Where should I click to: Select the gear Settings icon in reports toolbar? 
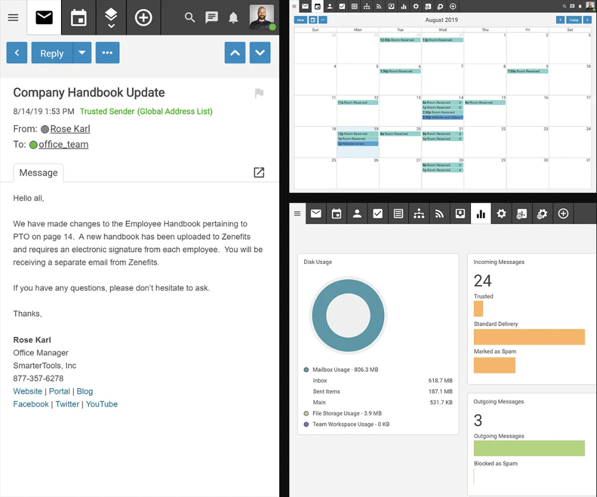pyautogui.click(x=502, y=214)
